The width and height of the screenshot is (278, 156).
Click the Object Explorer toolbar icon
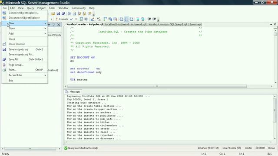pyautogui.click(x=79, y=13)
